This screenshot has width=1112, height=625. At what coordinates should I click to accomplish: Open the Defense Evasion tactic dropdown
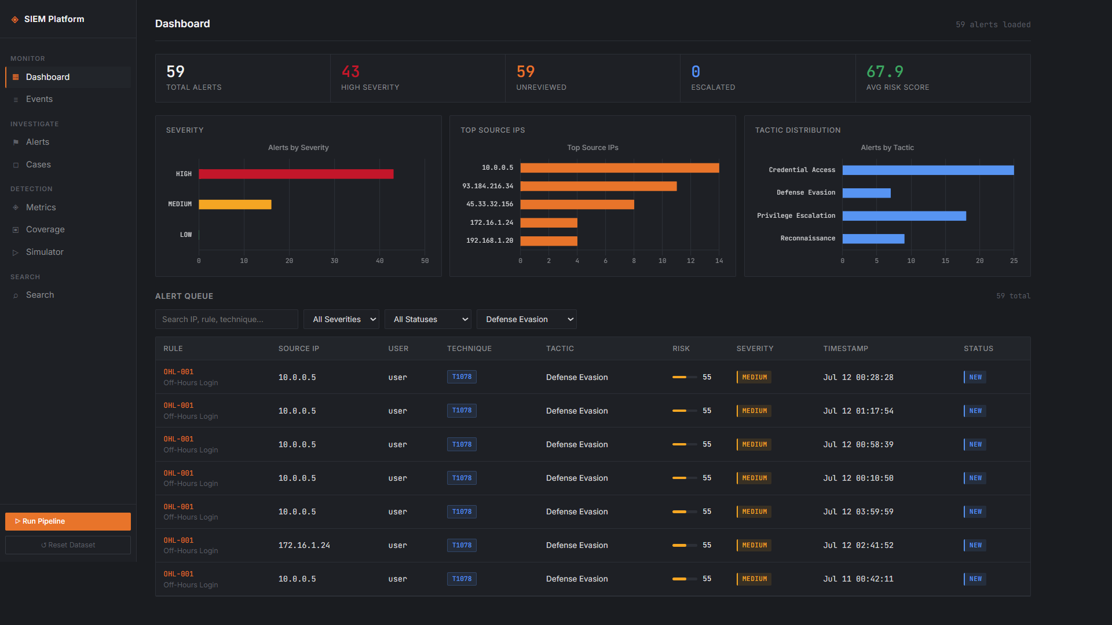tap(526, 319)
